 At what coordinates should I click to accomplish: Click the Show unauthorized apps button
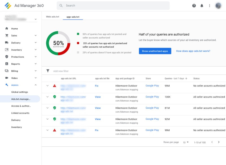pyautogui.click(x=155, y=51)
